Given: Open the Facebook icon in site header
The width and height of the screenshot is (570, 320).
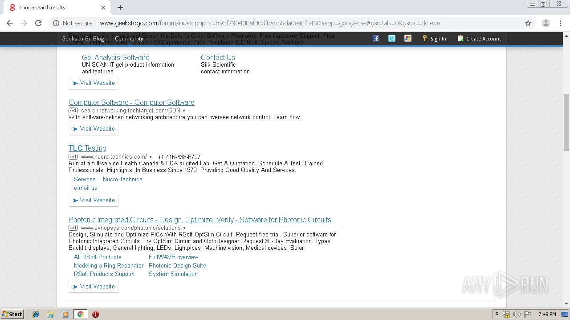Looking at the screenshot, I should (376, 38).
